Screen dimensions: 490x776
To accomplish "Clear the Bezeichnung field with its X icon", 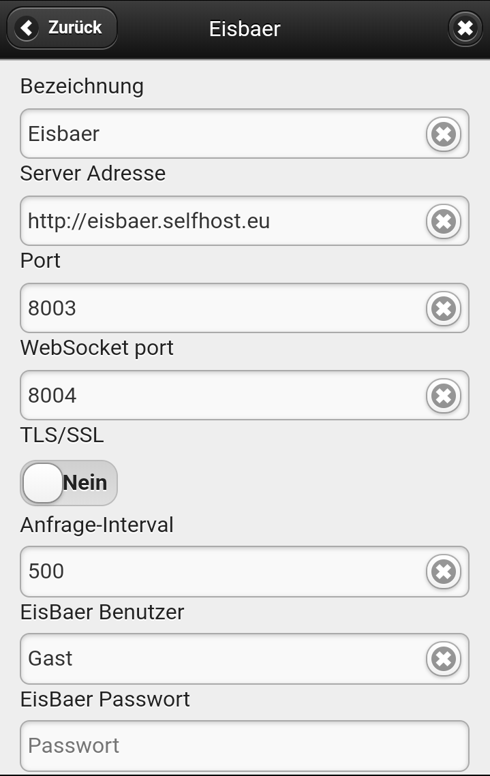I will click(444, 134).
